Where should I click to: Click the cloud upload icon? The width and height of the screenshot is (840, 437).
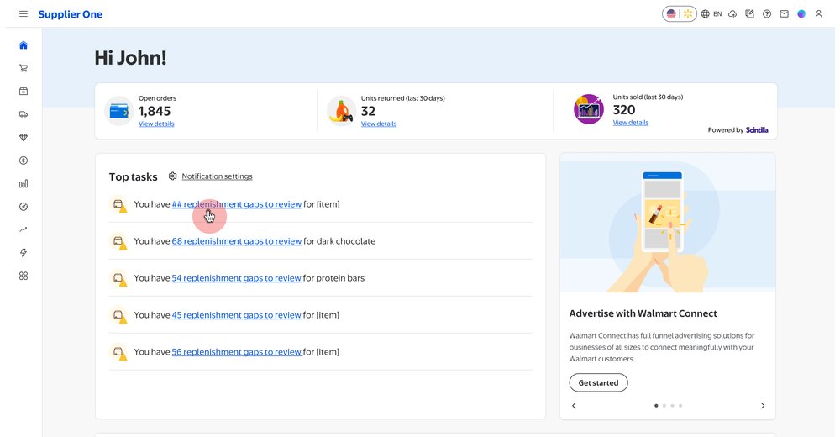(732, 14)
